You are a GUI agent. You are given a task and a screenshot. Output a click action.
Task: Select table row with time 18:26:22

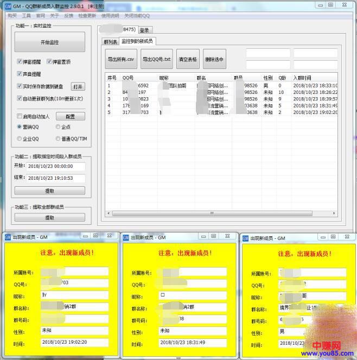222,92
